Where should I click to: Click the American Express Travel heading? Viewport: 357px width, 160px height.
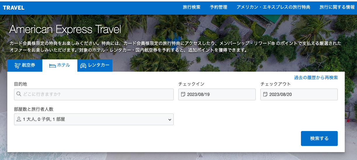65,30
